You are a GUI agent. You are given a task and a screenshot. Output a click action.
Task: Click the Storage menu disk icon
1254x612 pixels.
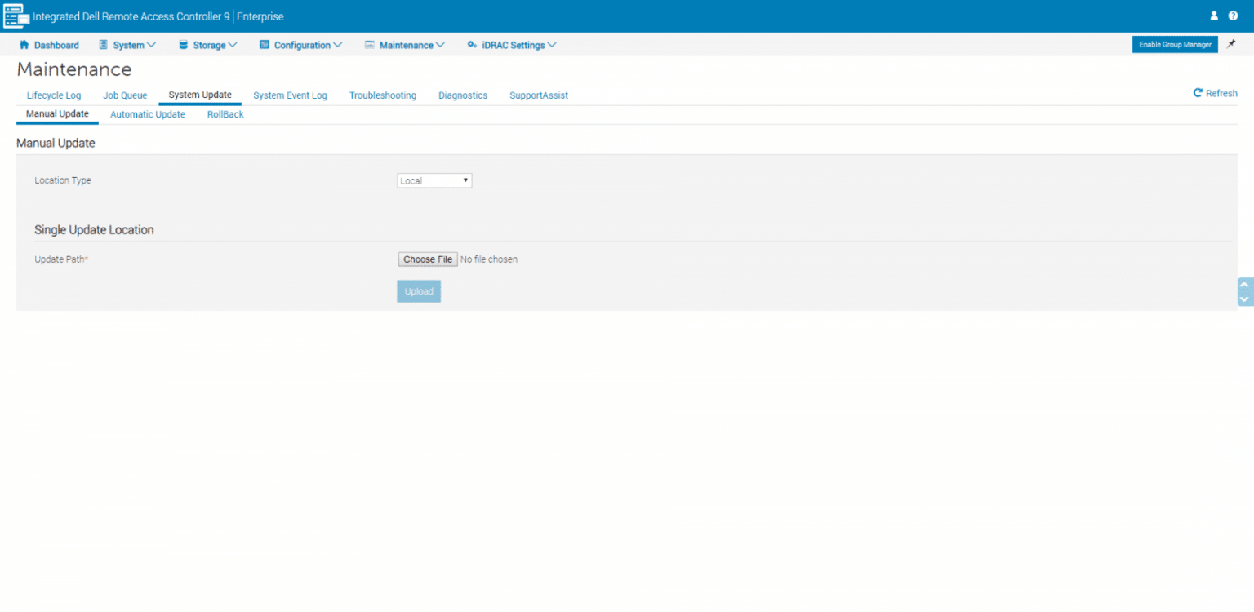(184, 45)
